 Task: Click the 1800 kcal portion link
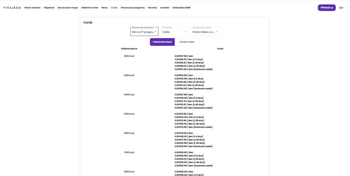[129, 172]
